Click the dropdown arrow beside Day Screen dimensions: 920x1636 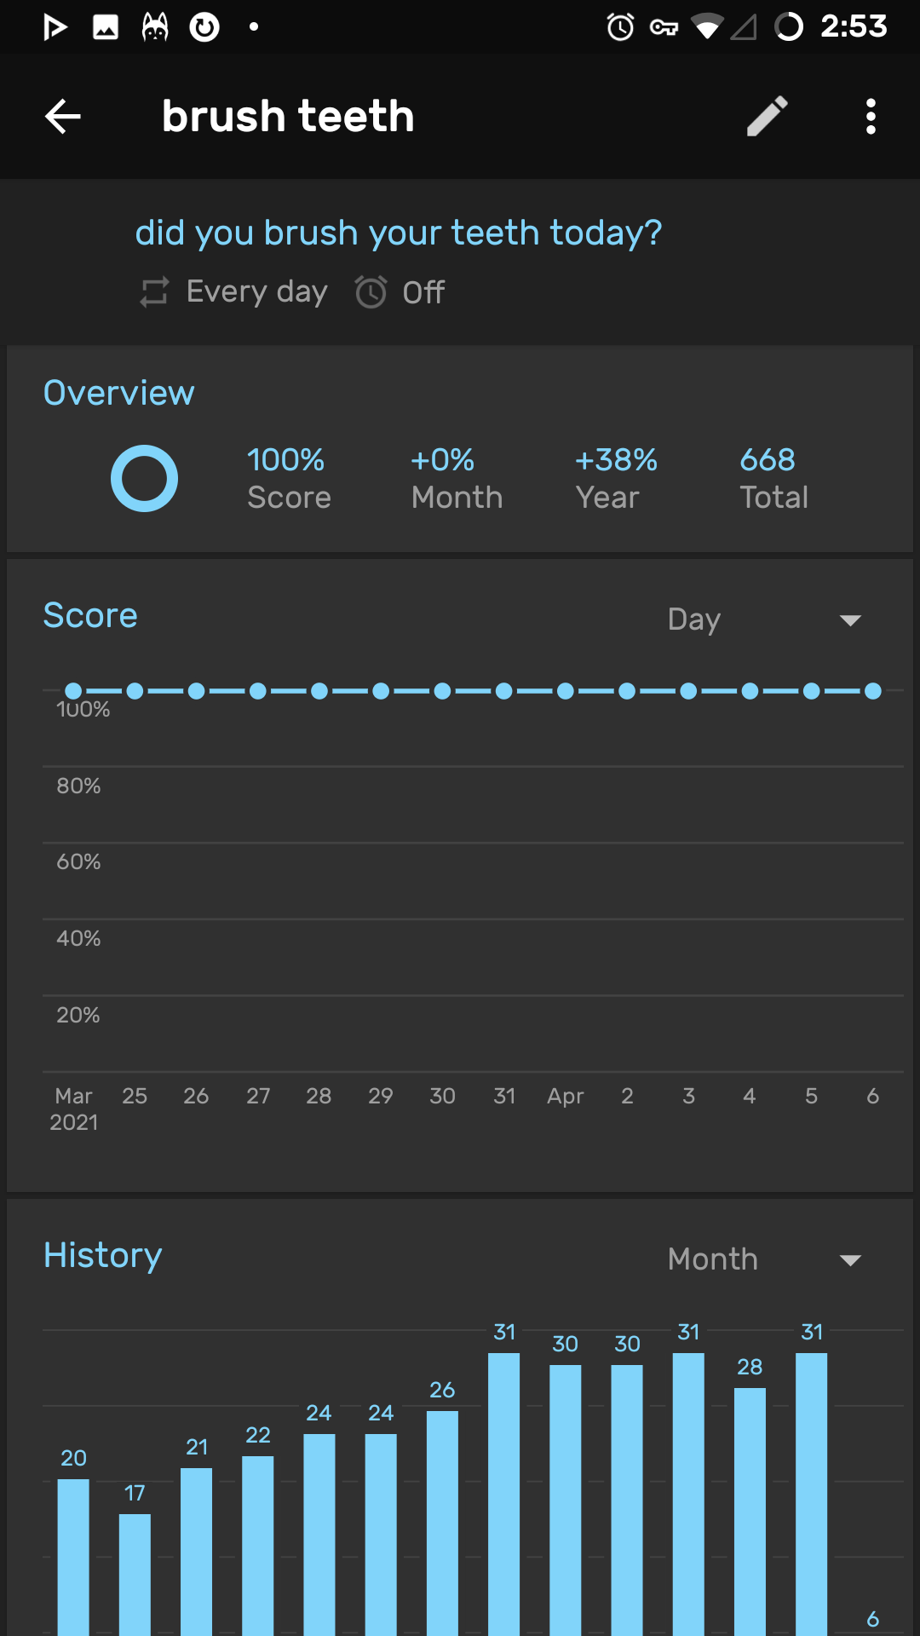point(850,620)
